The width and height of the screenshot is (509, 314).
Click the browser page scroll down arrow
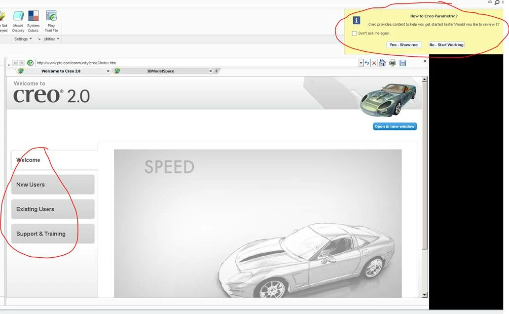(425, 295)
